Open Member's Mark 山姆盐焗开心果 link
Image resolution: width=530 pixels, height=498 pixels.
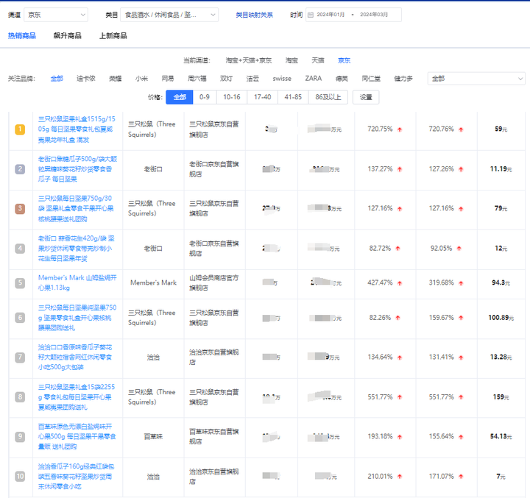click(x=77, y=282)
